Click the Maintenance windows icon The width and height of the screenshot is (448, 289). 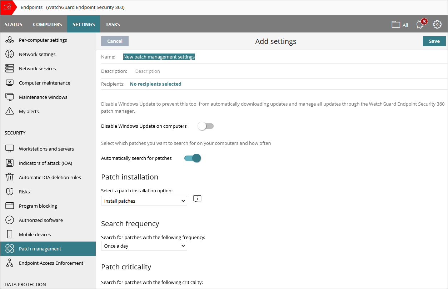pos(10,97)
